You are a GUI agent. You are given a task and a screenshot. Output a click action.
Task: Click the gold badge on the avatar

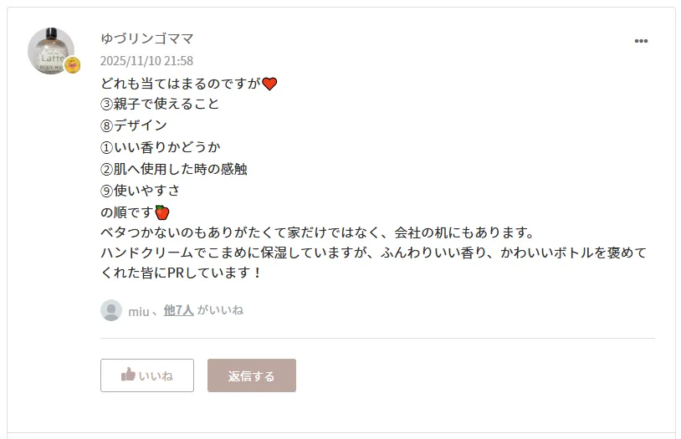[73, 65]
